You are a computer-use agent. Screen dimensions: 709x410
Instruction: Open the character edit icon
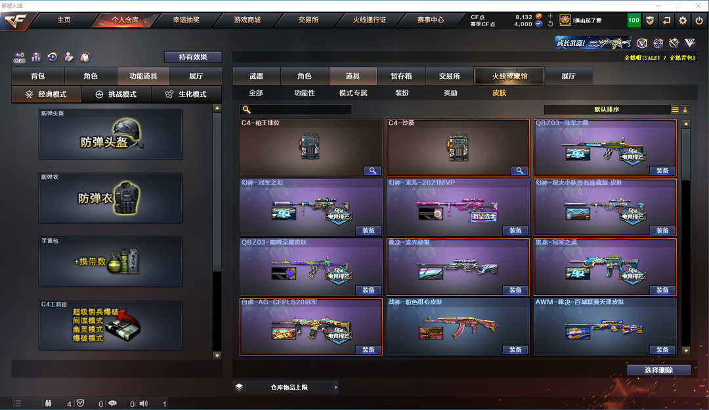[69, 57]
